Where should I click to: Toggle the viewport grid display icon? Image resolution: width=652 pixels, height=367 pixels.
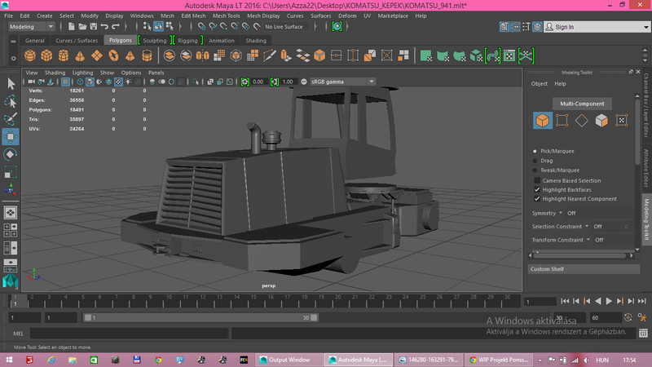click(x=65, y=82)
